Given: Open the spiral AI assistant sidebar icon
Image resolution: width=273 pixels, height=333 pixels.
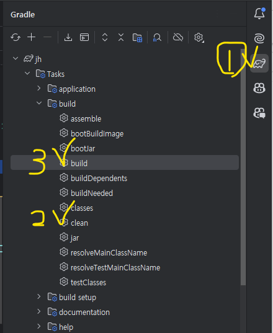Looking at the screenshot, I should (x=259, y=38).
